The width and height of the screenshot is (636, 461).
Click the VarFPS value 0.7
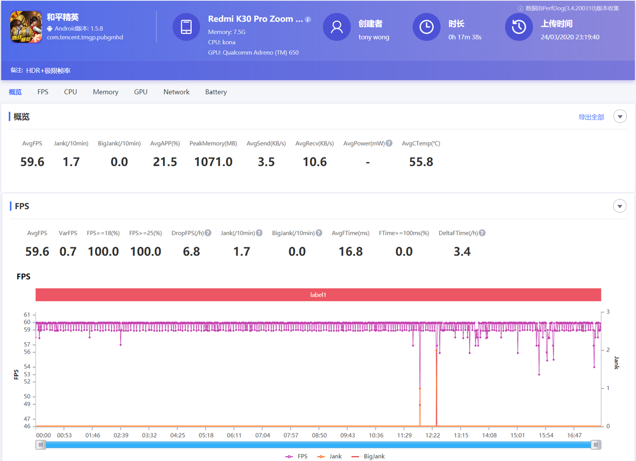[68, 252]
